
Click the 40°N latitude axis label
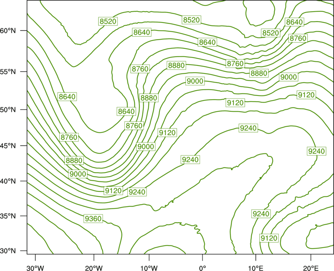[x=8, y=181]
